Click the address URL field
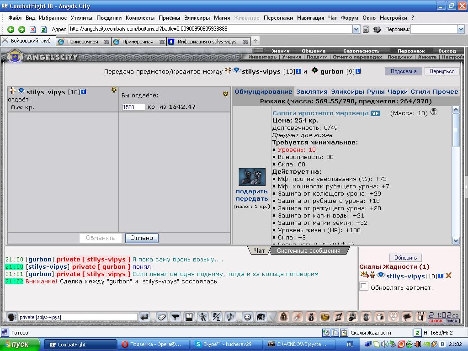The width and height of the screenshot is (468, 351). [211, 29]
